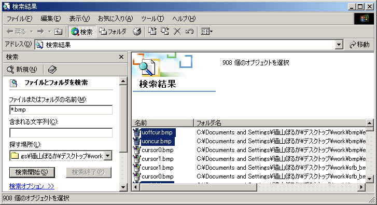This screenshot has width=377, height=205.
Task: Click the History clock icon in toolbar
Action: 137,32
